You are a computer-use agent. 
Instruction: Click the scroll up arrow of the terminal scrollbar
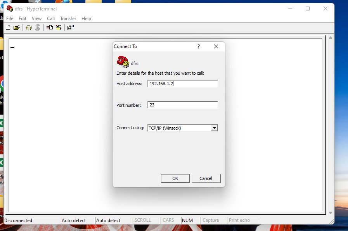tap(331, 38)
